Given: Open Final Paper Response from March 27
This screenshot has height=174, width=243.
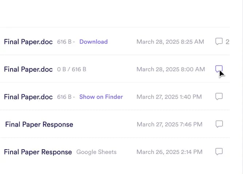Looking at the screenshot, I should [x=39, y=124].
